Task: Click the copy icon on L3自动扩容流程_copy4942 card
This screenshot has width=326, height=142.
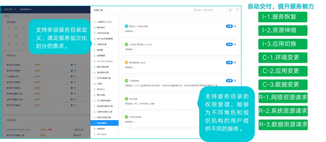Action: tap(235, 44)
